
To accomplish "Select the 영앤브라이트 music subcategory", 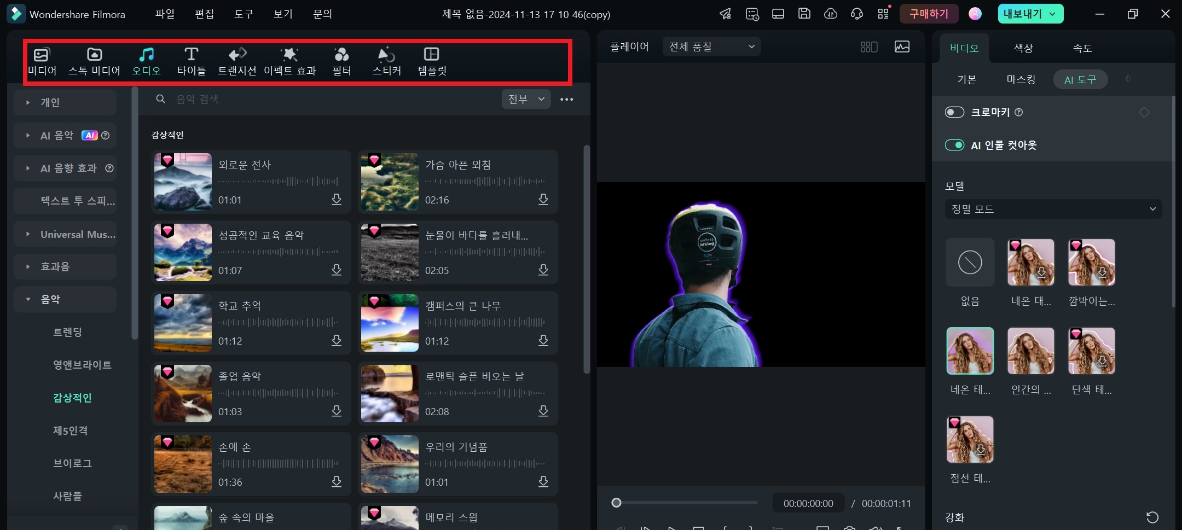I will pos(82,365).
